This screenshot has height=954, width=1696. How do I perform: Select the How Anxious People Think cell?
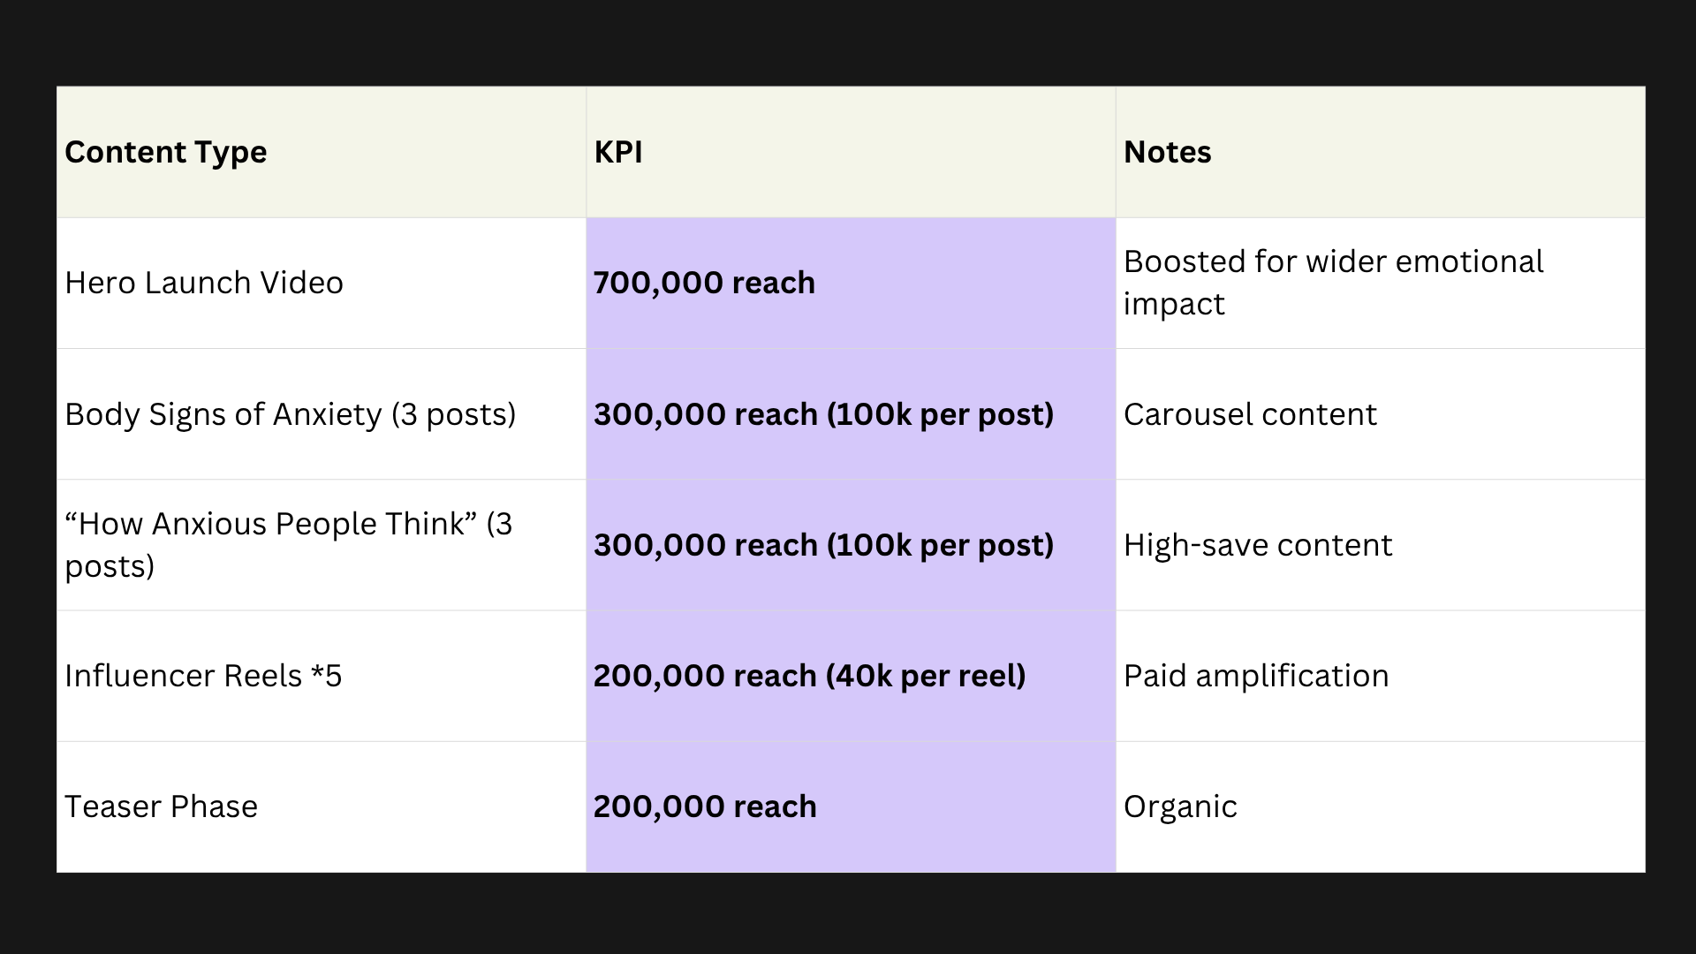pos(322,545)
